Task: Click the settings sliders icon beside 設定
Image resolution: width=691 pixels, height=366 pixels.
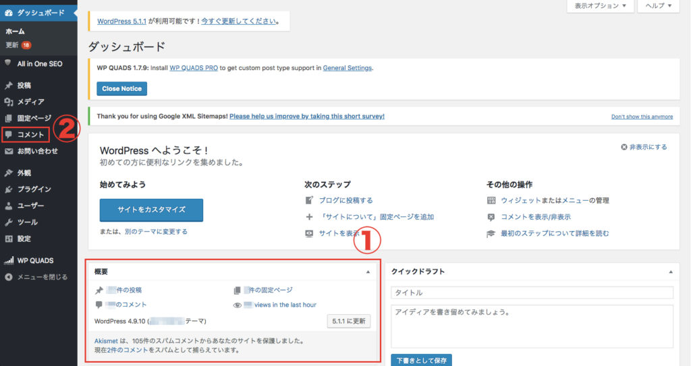Action: click(8, 239)
